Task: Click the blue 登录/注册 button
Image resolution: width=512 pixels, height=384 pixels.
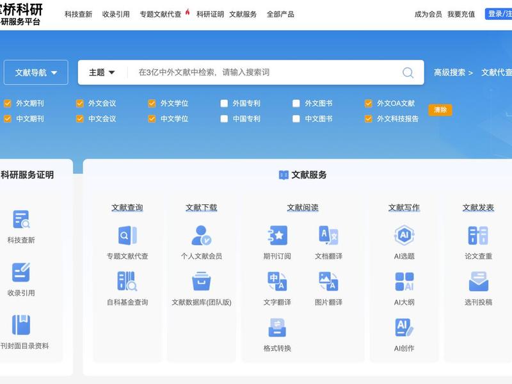Action: tap(499, 14)
